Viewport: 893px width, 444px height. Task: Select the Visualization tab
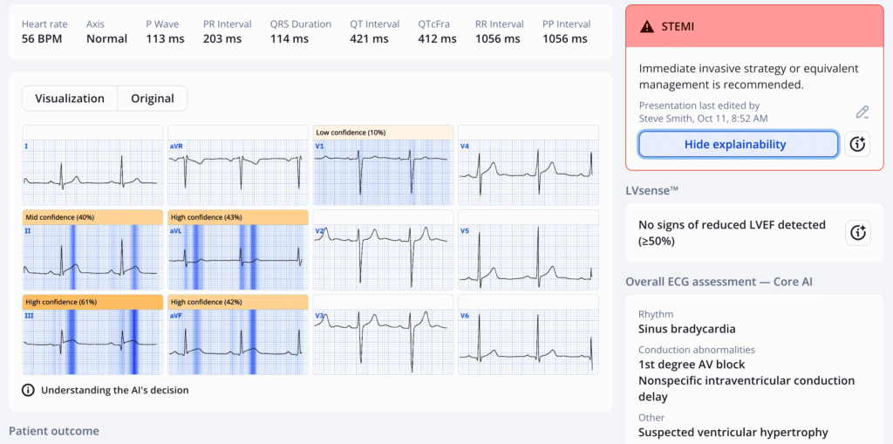tap(70, 99)
